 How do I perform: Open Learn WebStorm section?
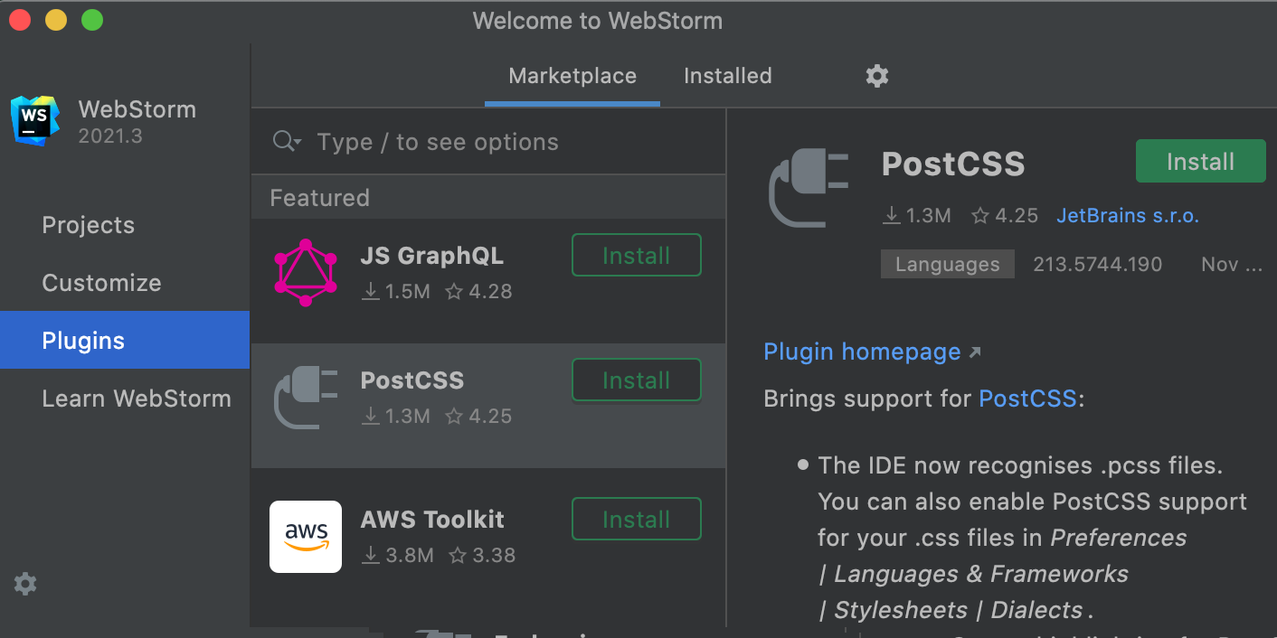coord(137,399)
